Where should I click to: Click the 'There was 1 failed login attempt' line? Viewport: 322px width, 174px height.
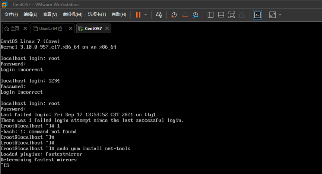[92, 120]
